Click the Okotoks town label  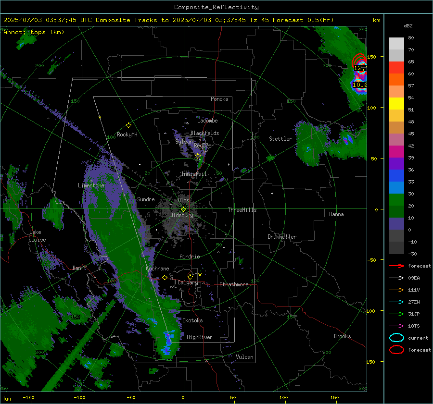point(192,320)
